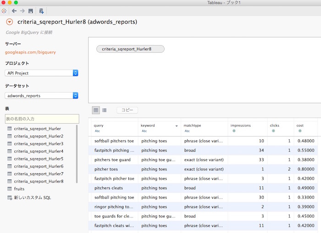This screenshot has height=233, width=321.
Task: Click cost value 0.33000
Action: point(306,198)
